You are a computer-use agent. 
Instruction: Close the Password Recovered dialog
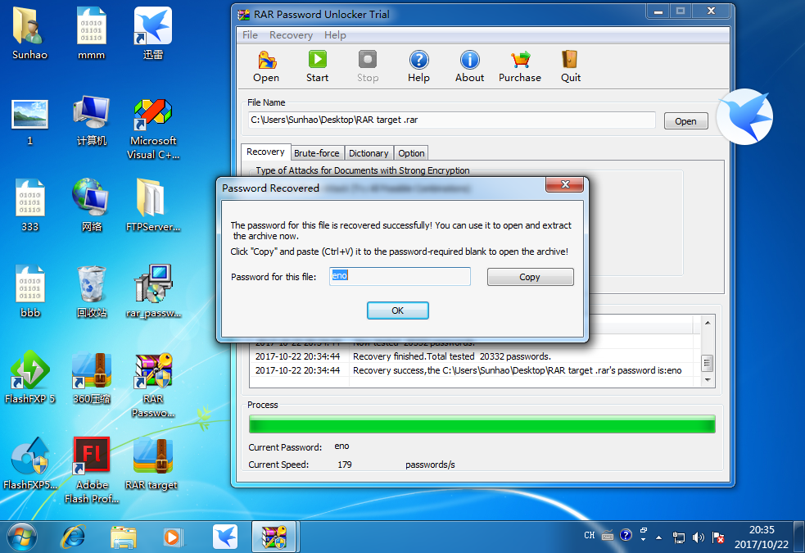(565, 184)
